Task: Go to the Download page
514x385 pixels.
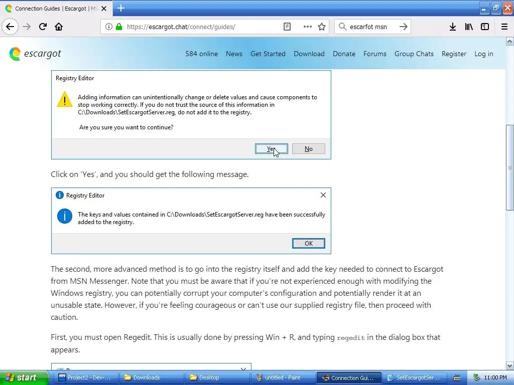Action: (x=309, y=54)
